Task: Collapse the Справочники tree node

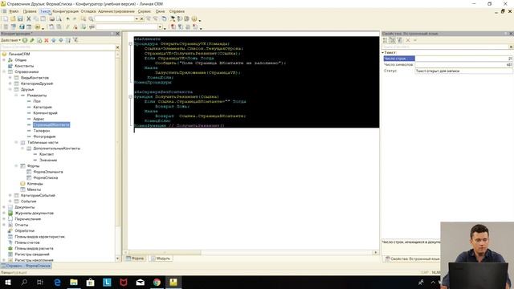Action: click(4, 71)
